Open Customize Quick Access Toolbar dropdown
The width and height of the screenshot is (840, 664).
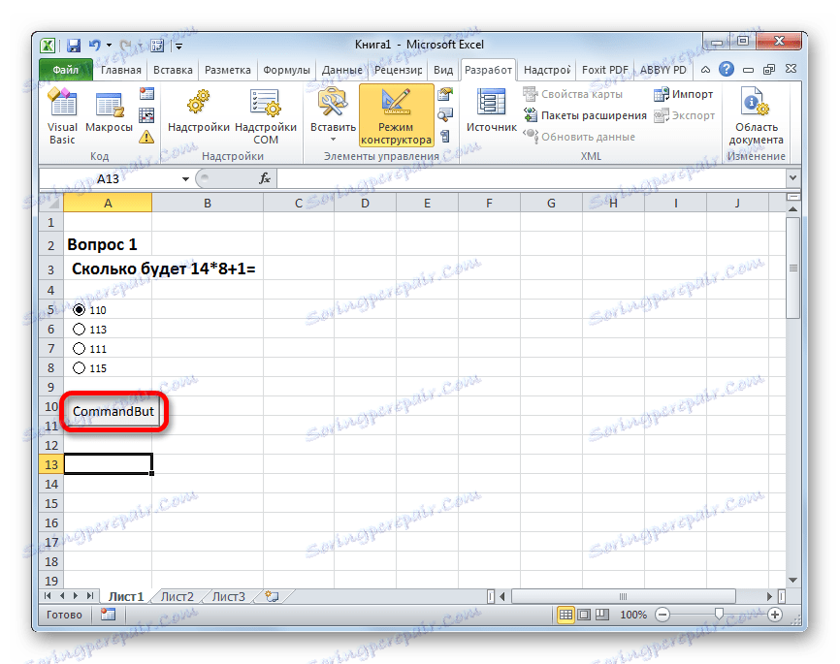(178, 47)
